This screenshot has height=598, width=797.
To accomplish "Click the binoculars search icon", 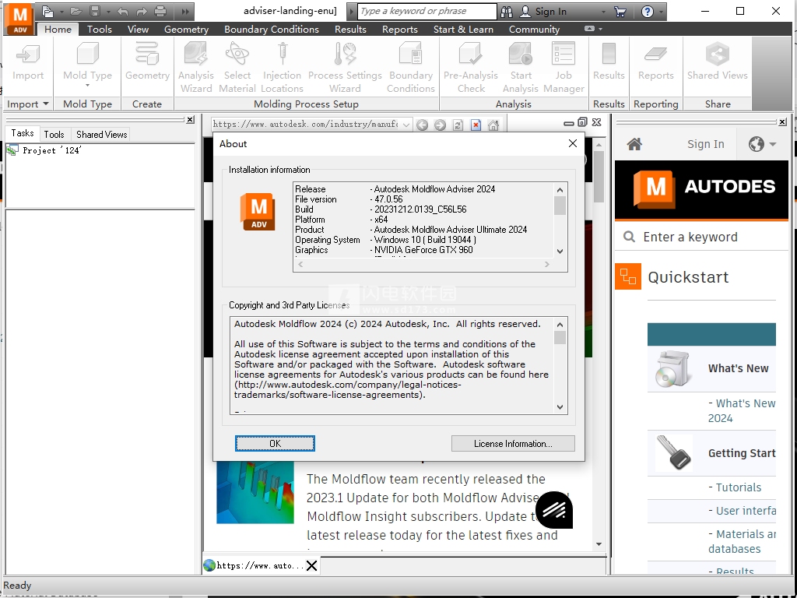I will pos(507,12).
